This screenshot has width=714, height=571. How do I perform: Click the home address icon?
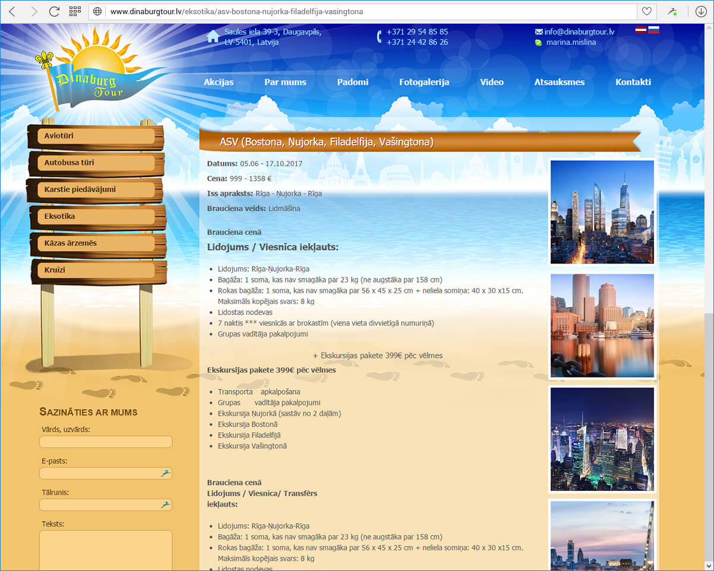pyautogui.click(x=213, y=37)
